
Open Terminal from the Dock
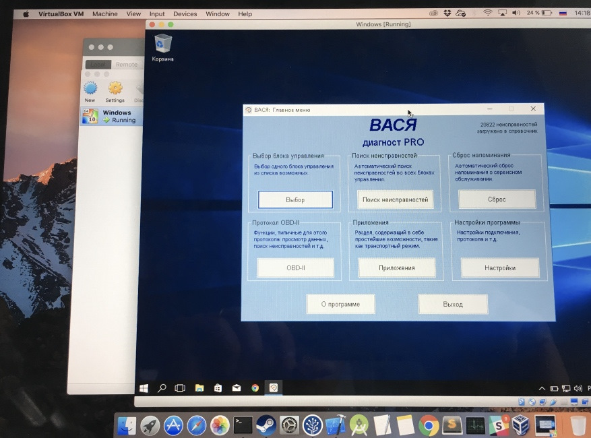[243, 426]
